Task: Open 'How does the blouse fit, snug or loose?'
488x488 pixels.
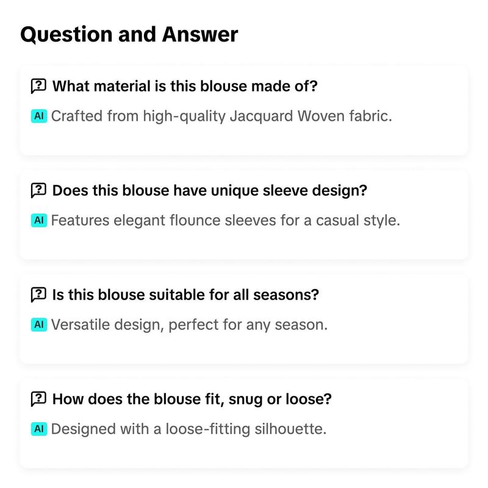Action: [x=192, y=399]
